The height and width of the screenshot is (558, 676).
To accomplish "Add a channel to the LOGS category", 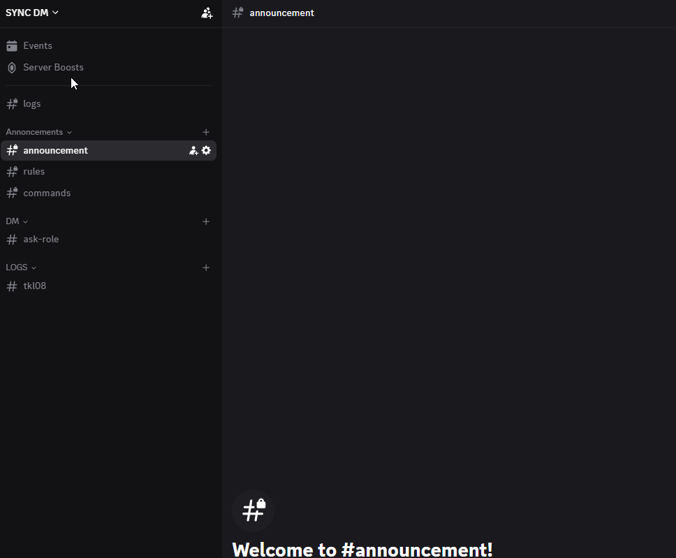I will click(206, 267).
